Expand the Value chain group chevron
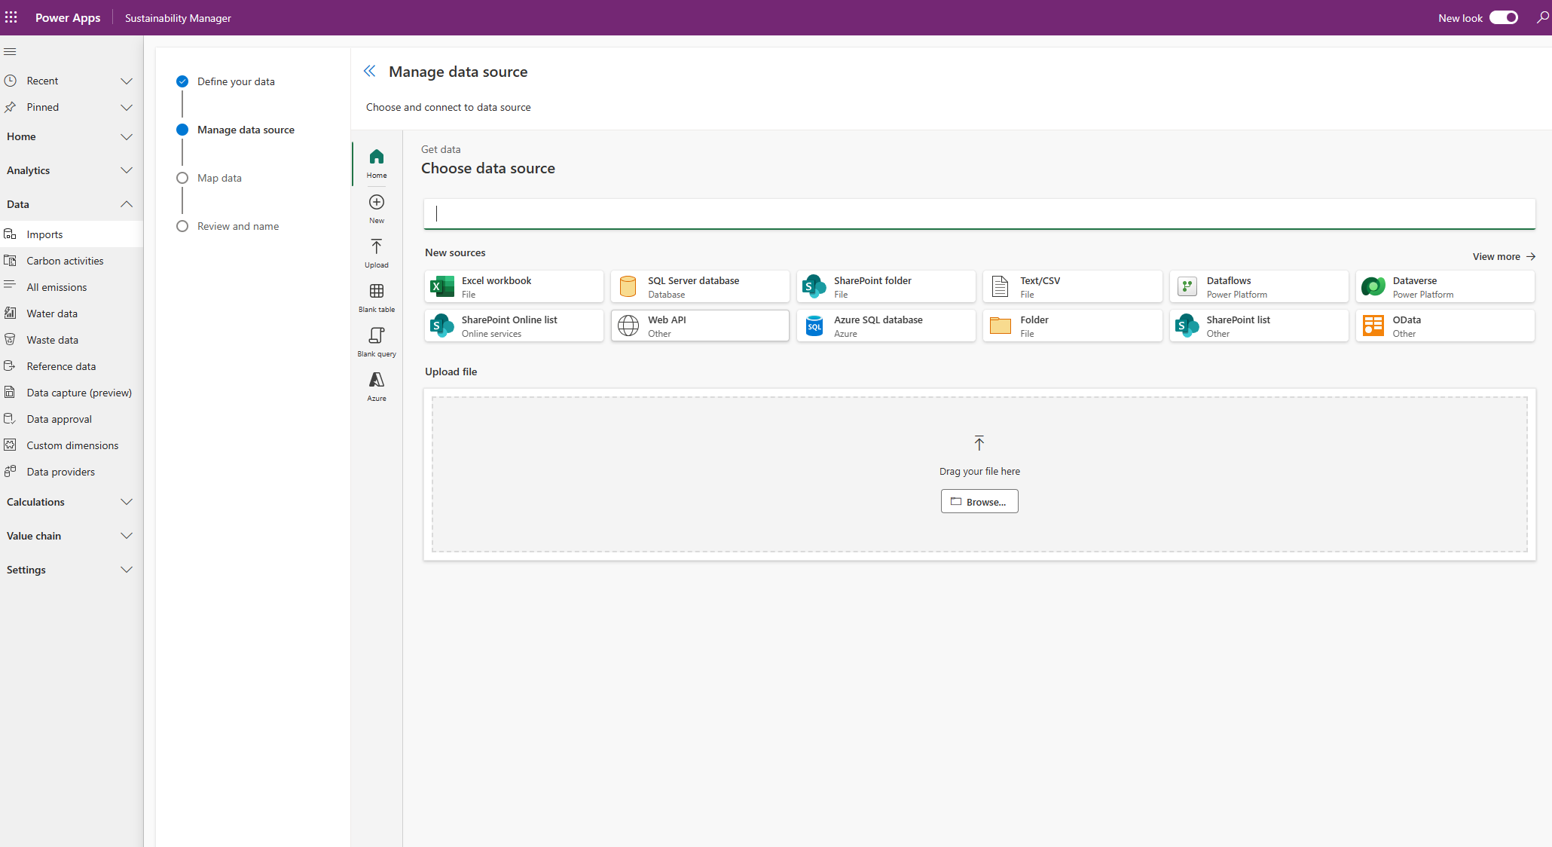This screenshot has width=1552, height=847. pyautogui.click(x=127, y=536)
